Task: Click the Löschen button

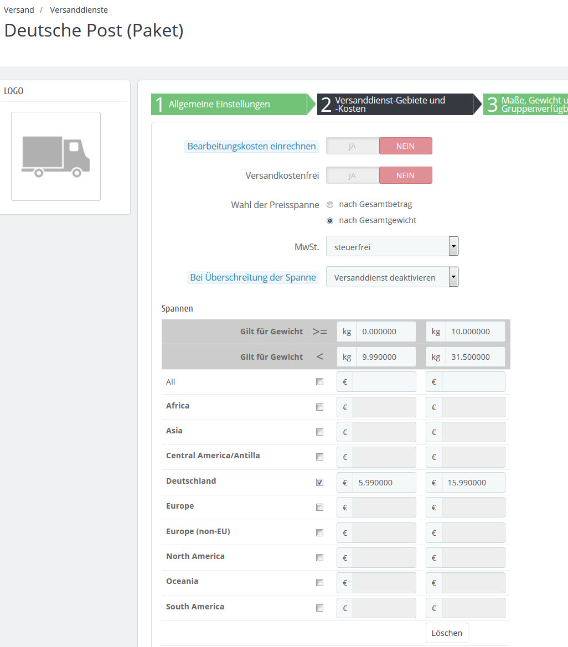Action: 447,633
